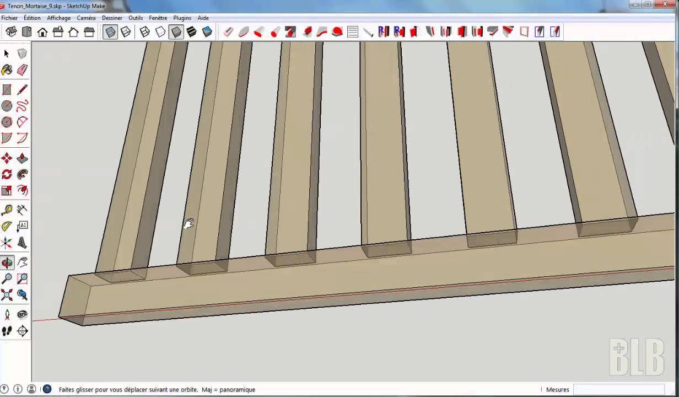Image resolution: width=679 pixels, height=397 pixels.
Task: Select the Section Plane tool
Action: pyautogui.click(x=22, y=331)
